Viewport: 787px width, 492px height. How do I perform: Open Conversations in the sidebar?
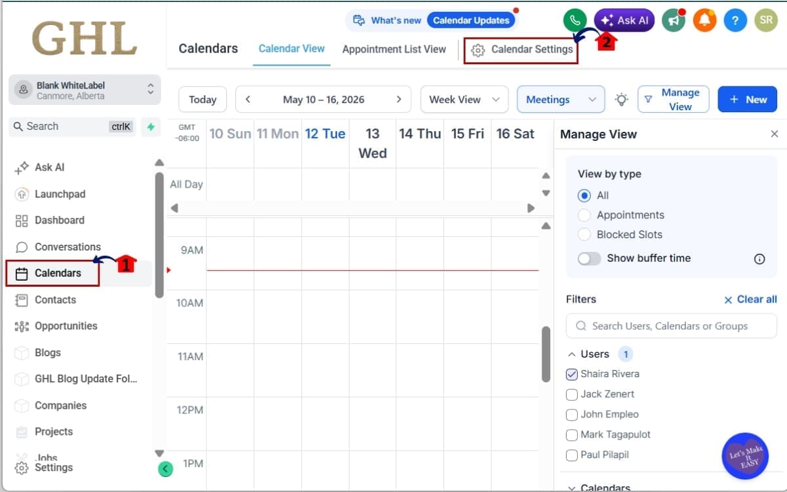pyautogui.click(x=58, y=247)
